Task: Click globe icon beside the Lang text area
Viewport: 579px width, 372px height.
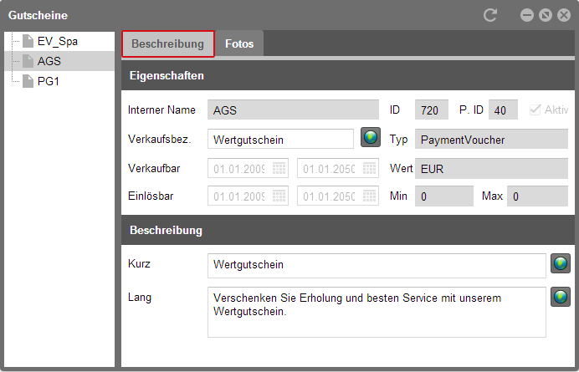Action: tap(560, 297)
